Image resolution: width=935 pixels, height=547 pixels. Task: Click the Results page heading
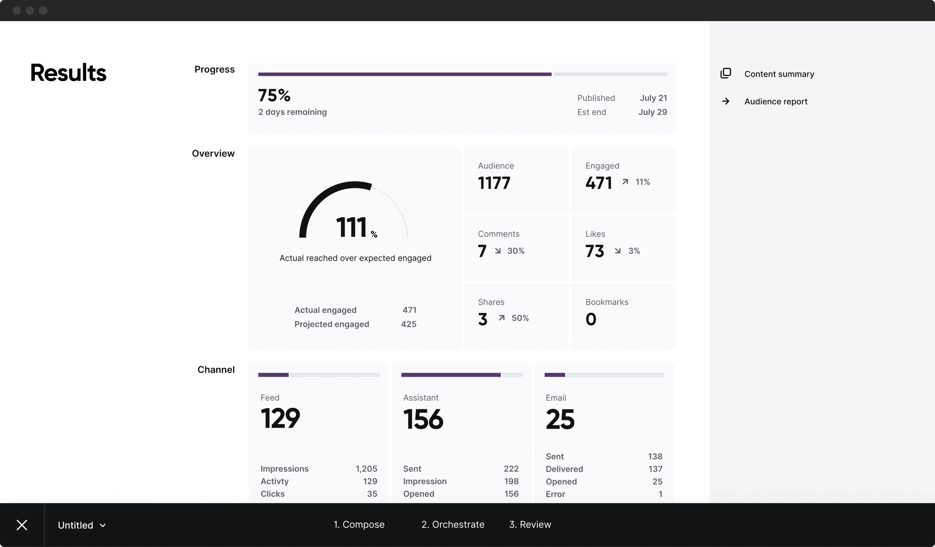point(68,73)
